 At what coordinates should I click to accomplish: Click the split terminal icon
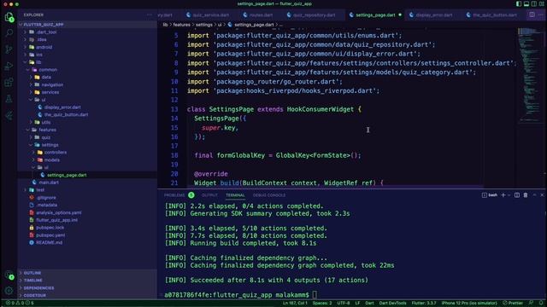(517, 195)
